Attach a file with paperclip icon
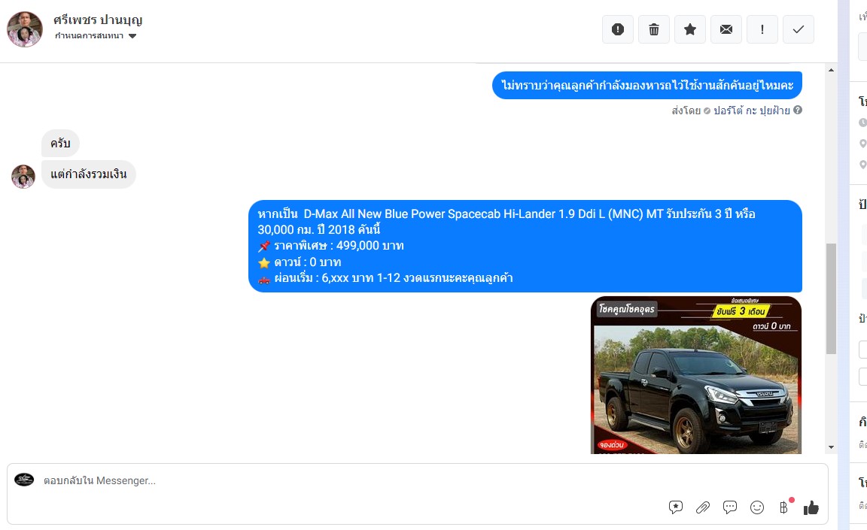The width and height of the screenshot is (867, 530). pyautogui.click(x=703, y=507)
